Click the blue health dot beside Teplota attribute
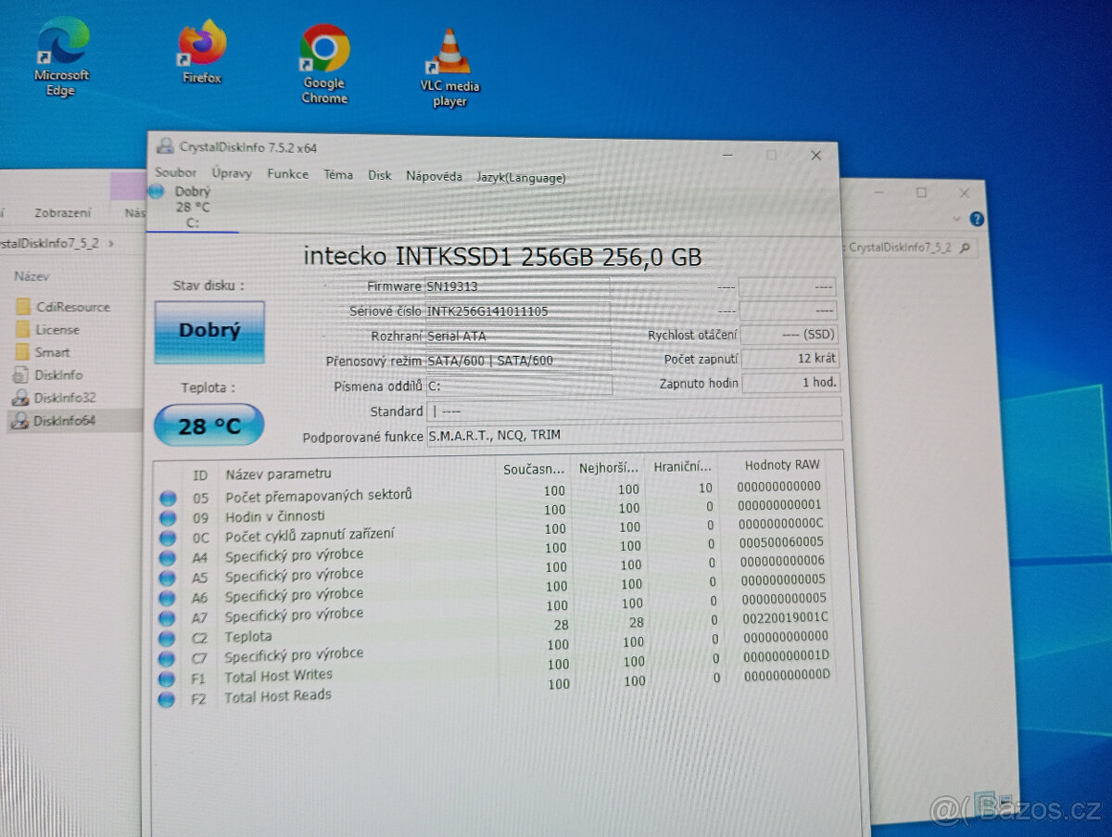The image size is (1112, 837). [169, 638]
